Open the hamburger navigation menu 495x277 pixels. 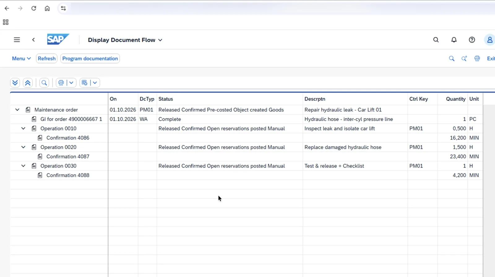[17, 40]
